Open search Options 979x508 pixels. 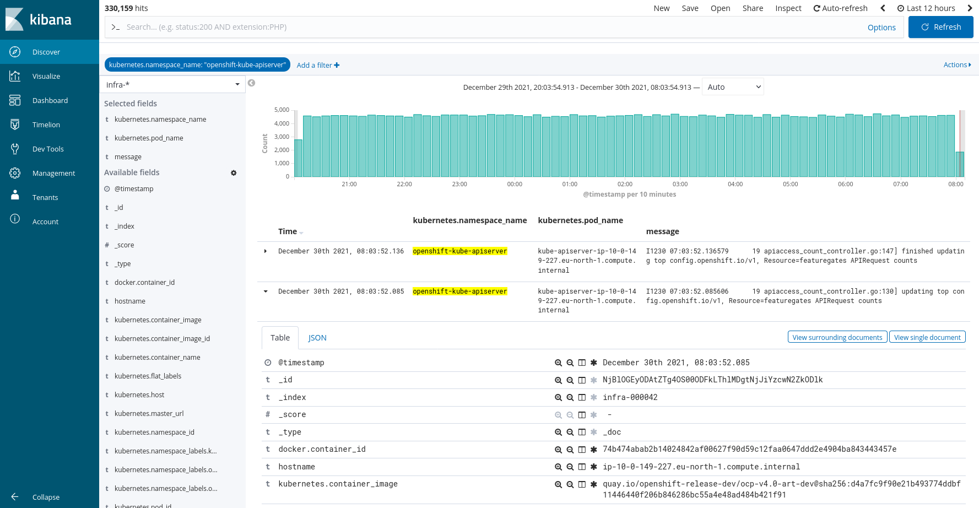[881, 28]
